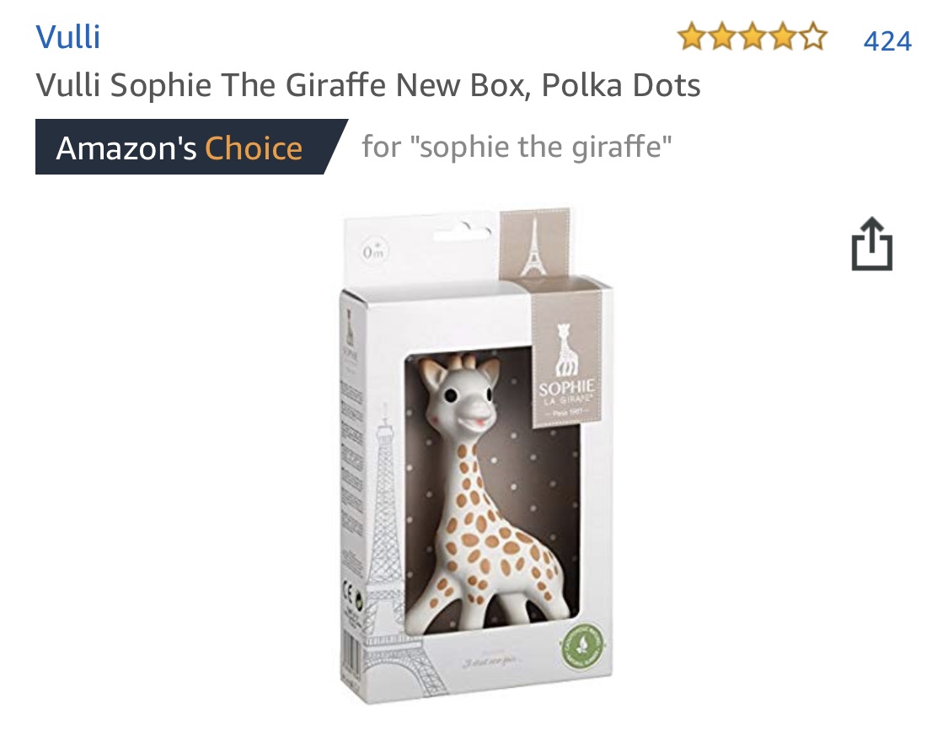Click the green natural rubber seal
948x731 pixels.
(x=581, y=647)
